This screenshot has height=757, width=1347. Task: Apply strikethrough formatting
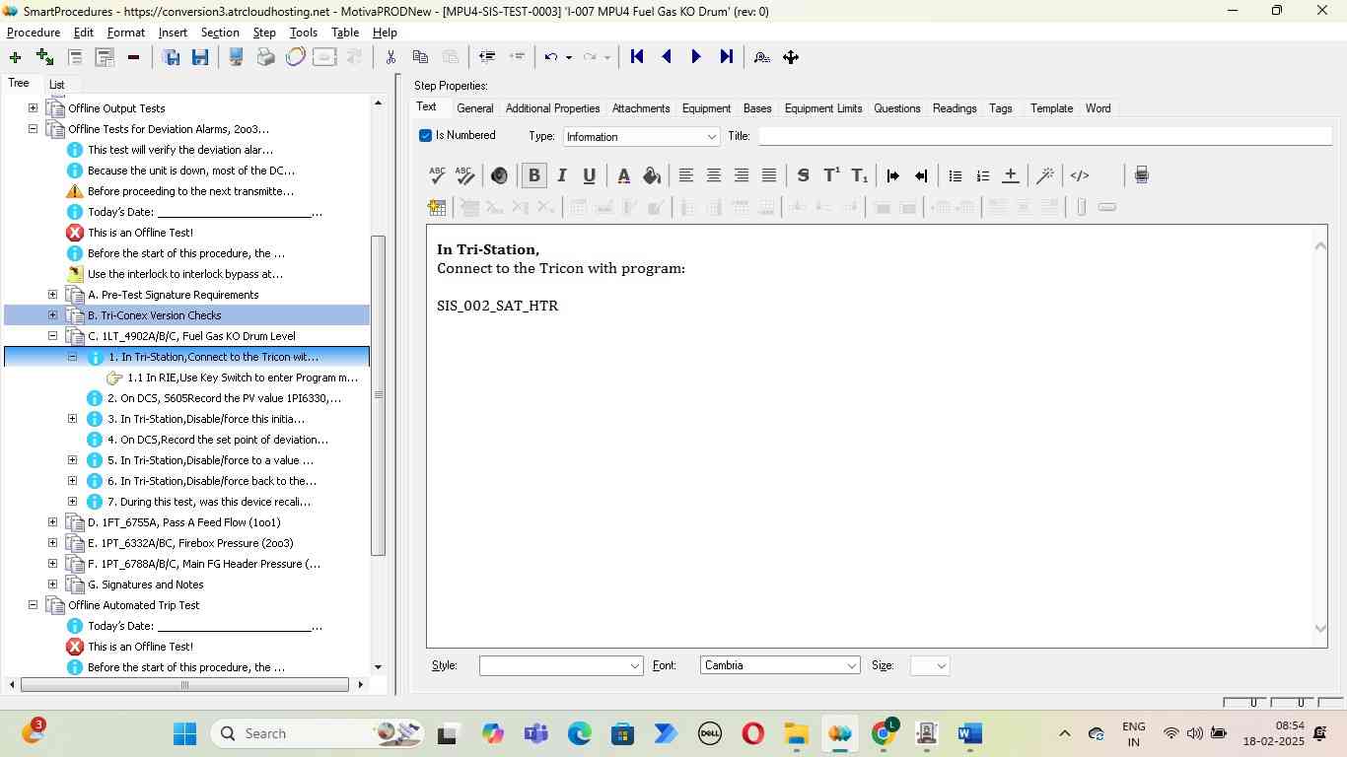click(x=803, y=175)
